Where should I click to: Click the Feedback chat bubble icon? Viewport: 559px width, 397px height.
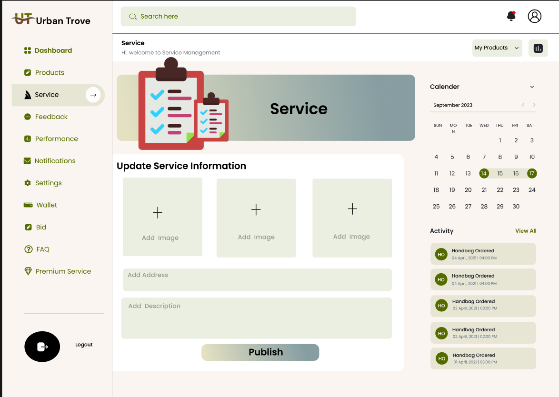coord(28,117)
